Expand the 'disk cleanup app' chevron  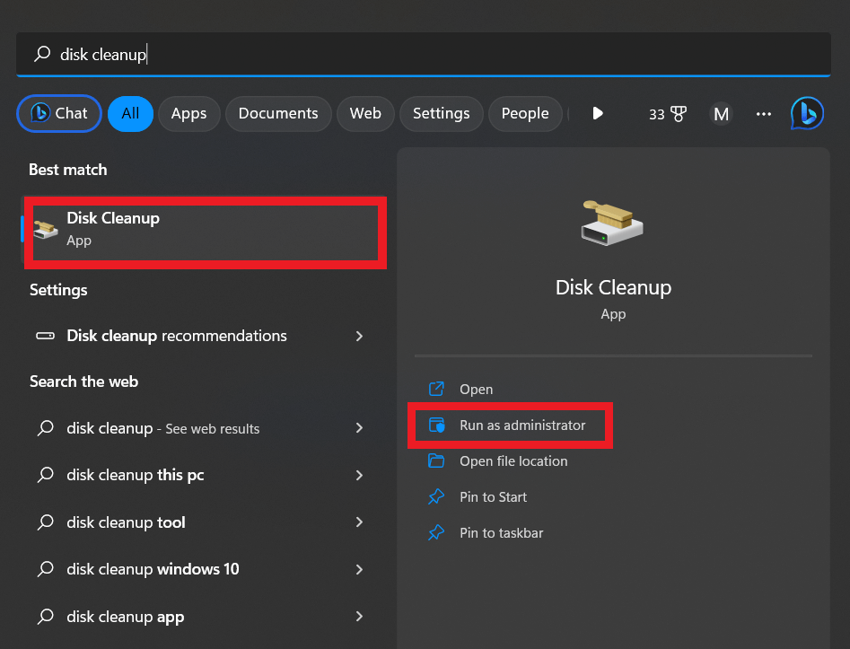click(x=359, y=617)
